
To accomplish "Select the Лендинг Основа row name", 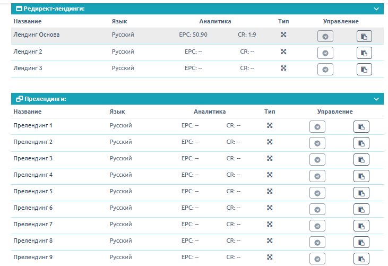I will click(x=37, y=35).
